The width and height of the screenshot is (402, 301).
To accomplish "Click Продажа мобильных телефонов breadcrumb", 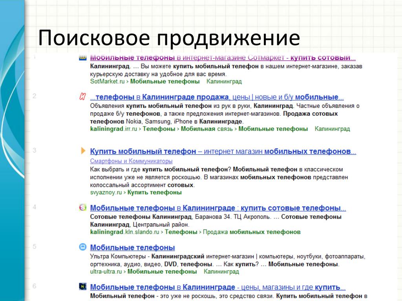I will click(x=252, y=232).
